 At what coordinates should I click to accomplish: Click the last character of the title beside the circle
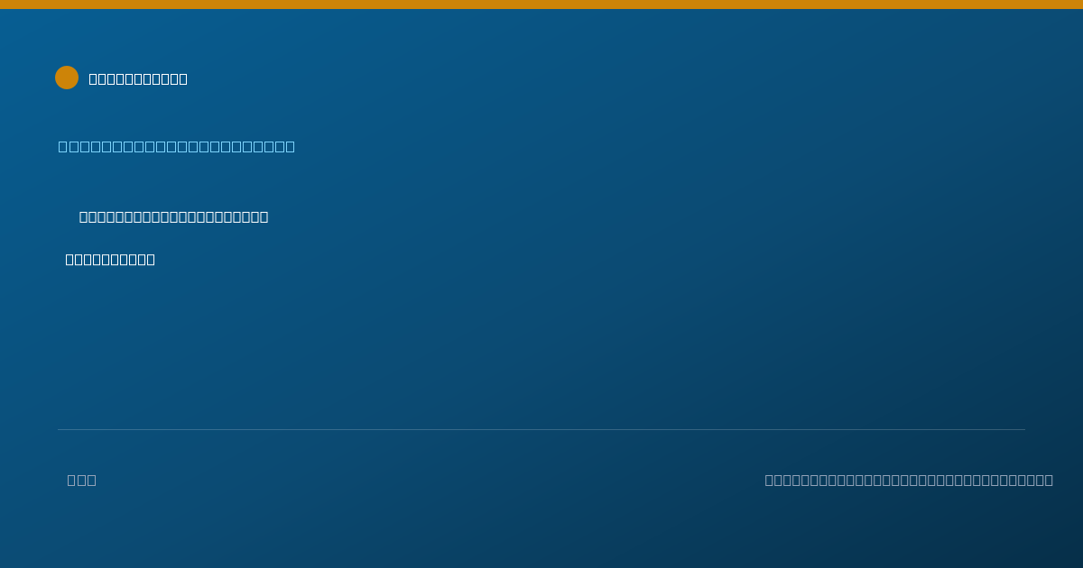click(183, 78)
